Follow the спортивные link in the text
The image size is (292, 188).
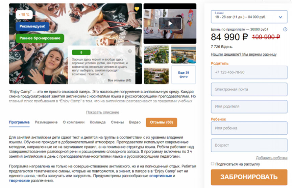pos(161,176)
